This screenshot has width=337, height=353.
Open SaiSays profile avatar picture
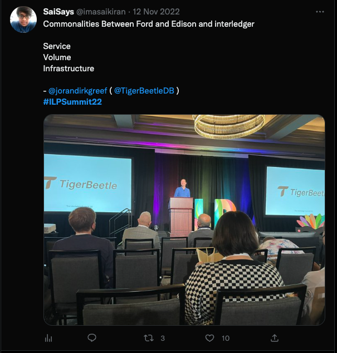point(23,19)
